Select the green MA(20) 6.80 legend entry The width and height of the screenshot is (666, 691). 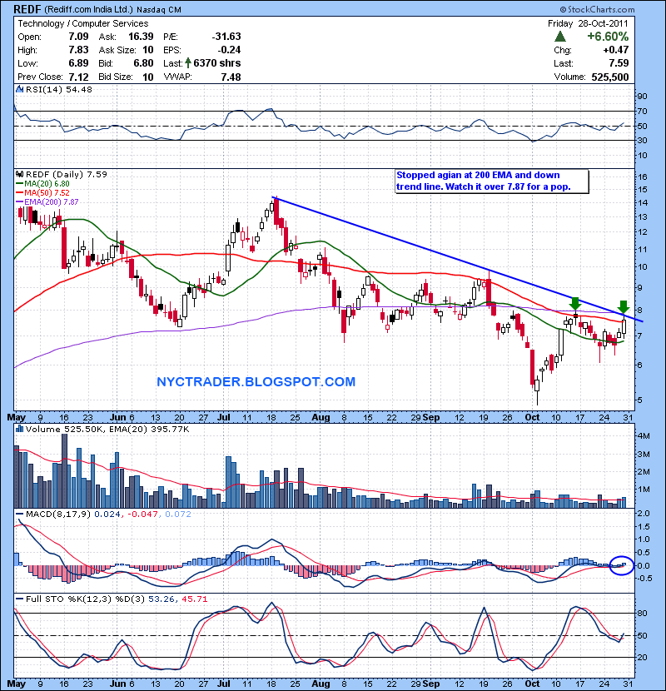[x=42, y=184]
